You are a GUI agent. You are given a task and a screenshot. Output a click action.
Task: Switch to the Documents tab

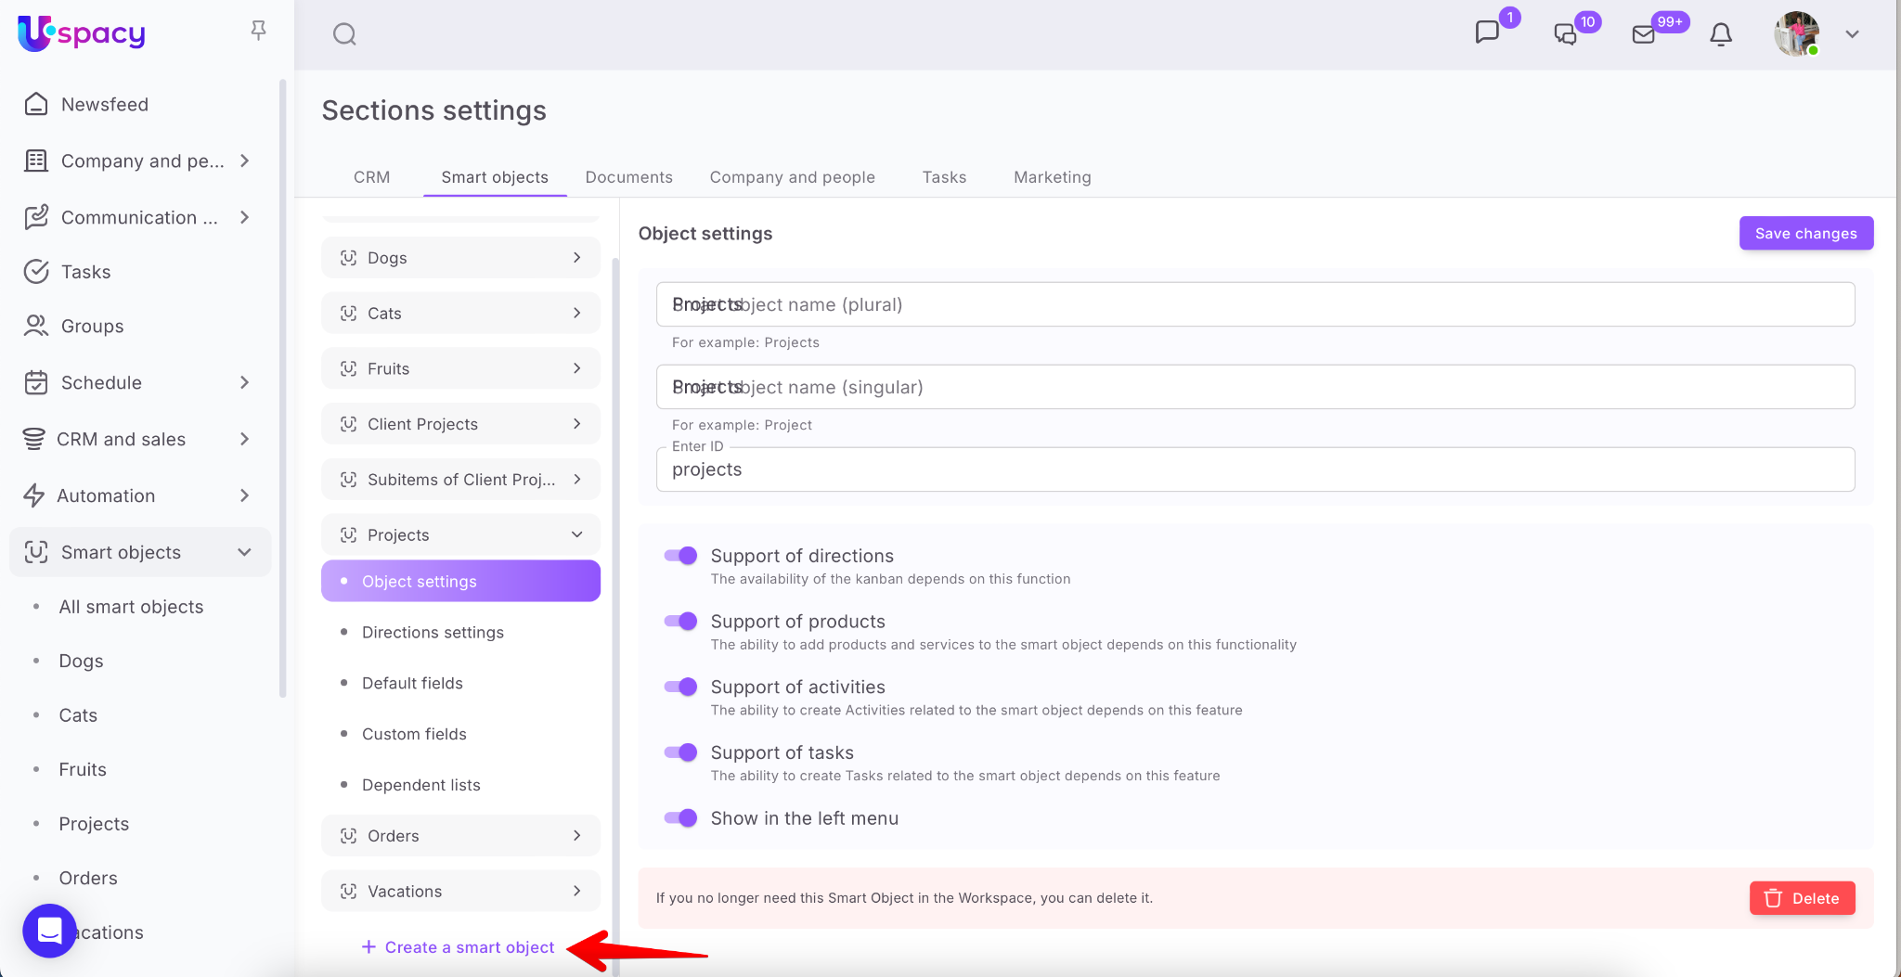[628, 177]
